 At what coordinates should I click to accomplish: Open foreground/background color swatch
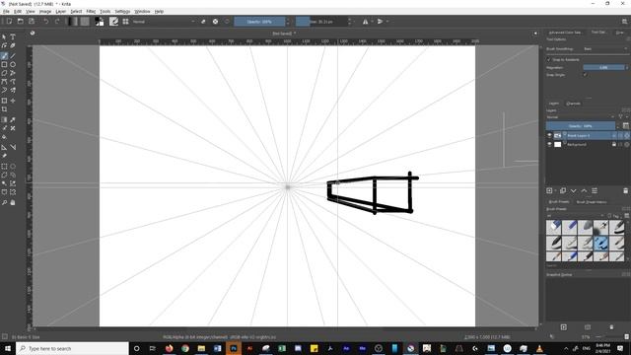pyautogui.click(x=99, y=22)
